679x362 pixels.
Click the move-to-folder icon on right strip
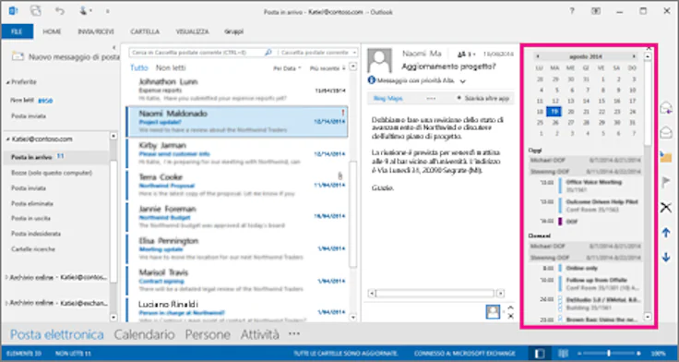[666, 156]
